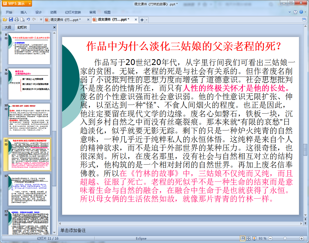Select slide 10 thumbnail
This screenshot has height=243, width=309.
(x=29, y=119)
